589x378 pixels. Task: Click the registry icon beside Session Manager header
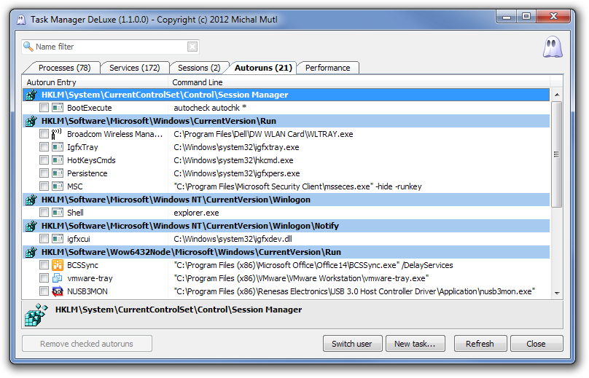(x=31, y=95)
